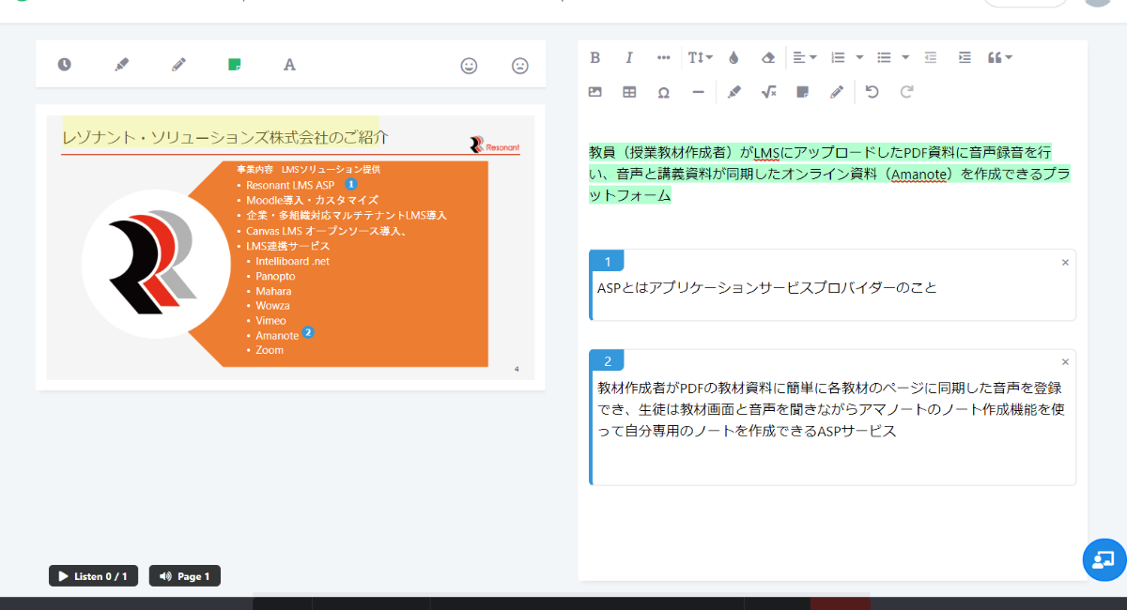Image resolution: width=1127 pixels, height=610 pixels.
Task: Open the bullet list style dropdown arrow
Action: point(905,57)
